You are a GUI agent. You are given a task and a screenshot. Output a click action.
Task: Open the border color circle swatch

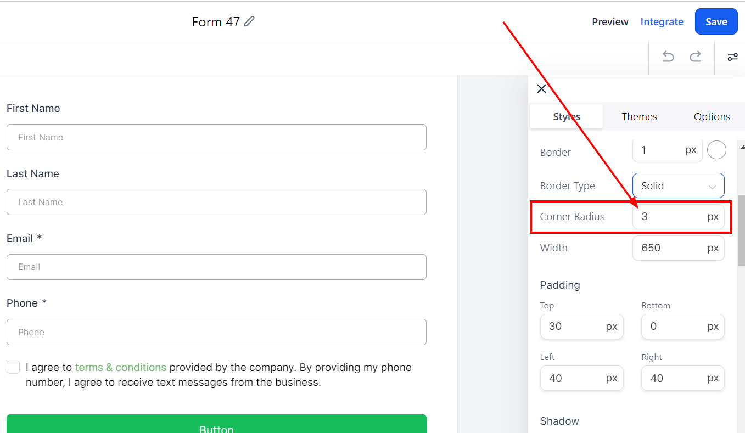[716, 150]
